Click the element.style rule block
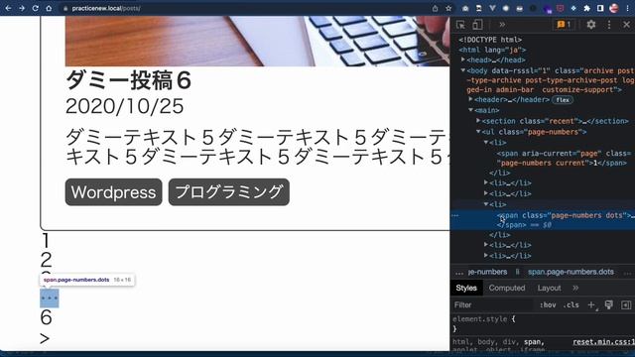The image size is (635, 357). click(x=484, y=323)
